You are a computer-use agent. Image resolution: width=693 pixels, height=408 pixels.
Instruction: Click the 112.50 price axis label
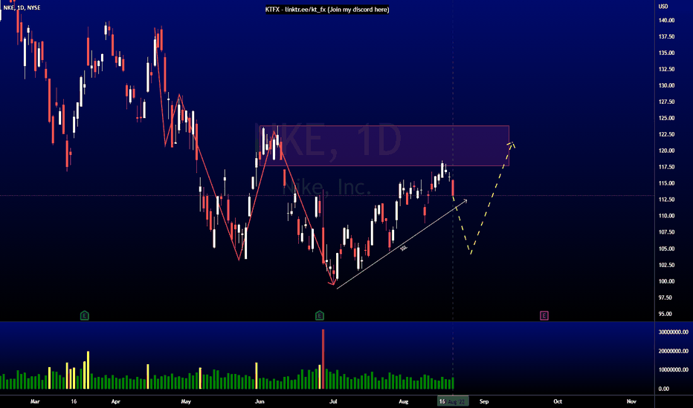click(666, 200)
